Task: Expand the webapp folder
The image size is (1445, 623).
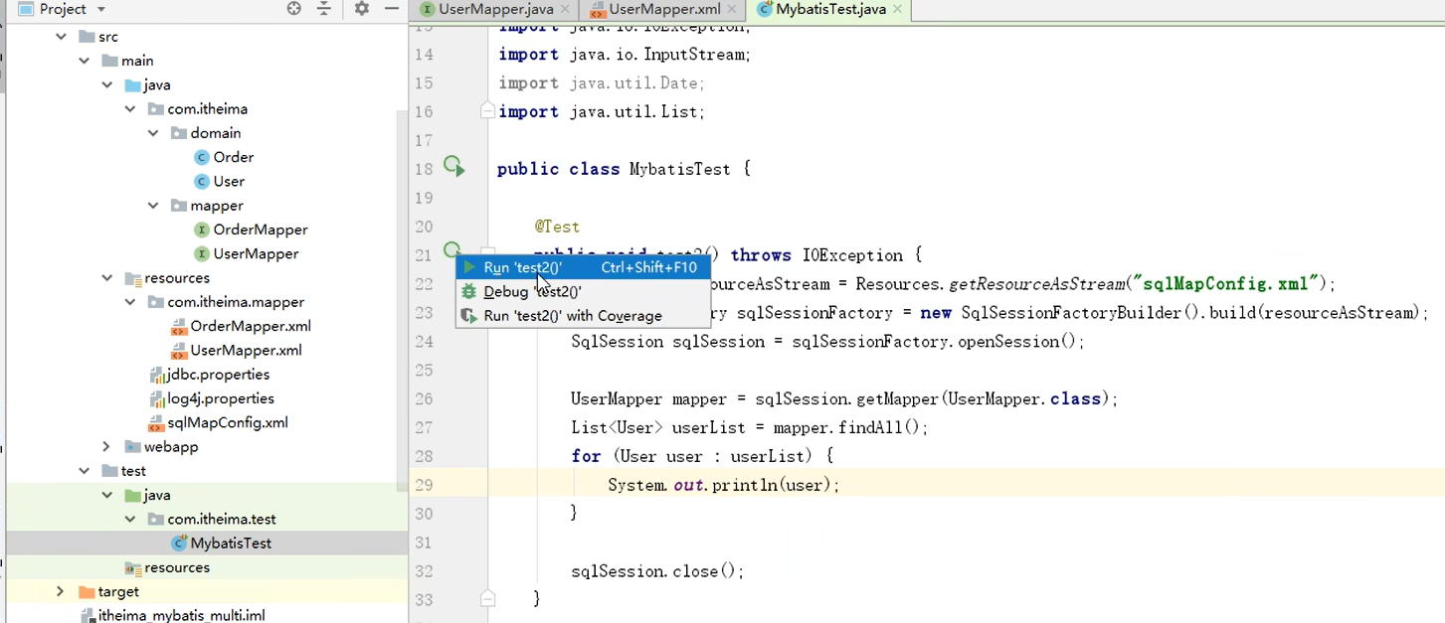Action: point(105,446)
